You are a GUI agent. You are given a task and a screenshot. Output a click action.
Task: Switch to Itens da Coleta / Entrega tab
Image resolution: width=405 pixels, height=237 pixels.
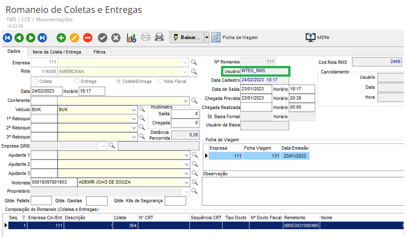pos(57,52)
